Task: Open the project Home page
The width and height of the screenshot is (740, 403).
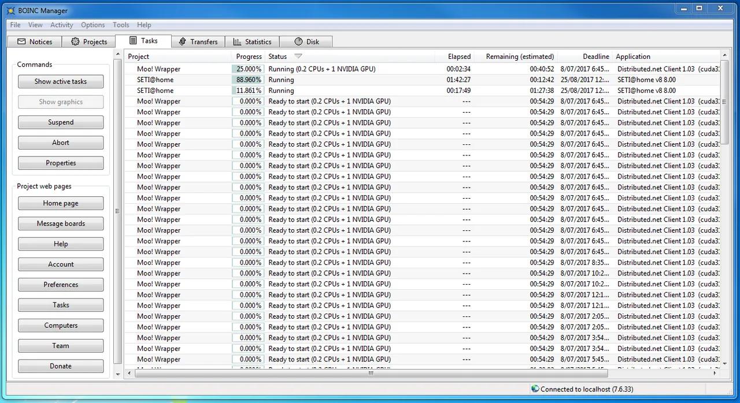Action: pos(61,203)
